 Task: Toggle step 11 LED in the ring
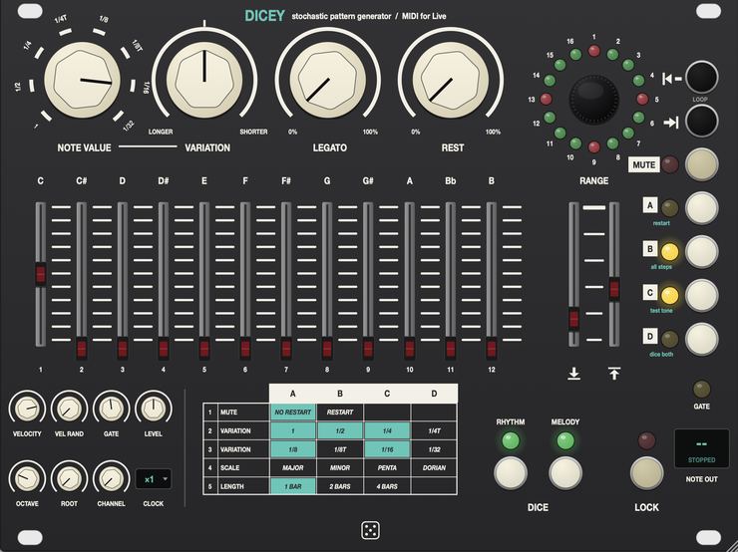pyautogui.click(x=560, y=134)
